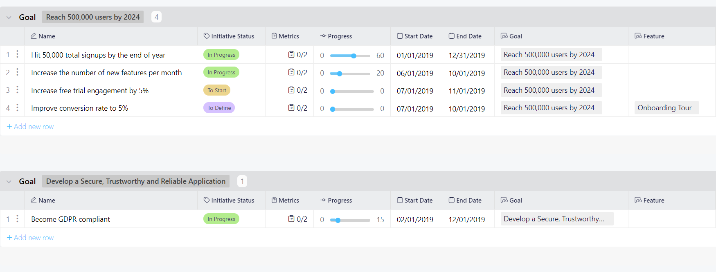Select start date 02/01/2019
The height and width of the screenshot is (272, 716).
coord(415,220)
